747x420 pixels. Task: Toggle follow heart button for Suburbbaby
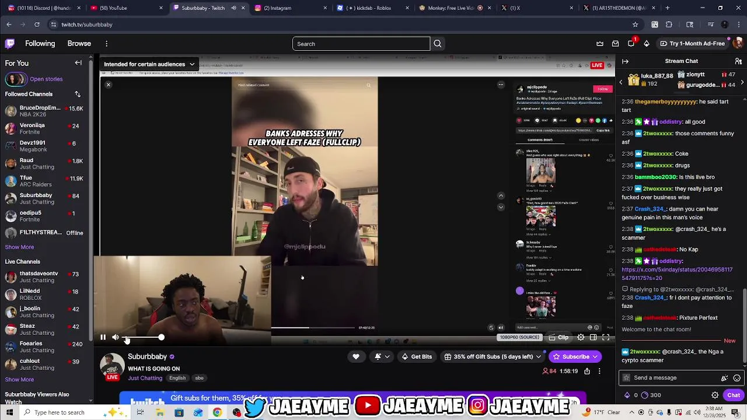356,356
